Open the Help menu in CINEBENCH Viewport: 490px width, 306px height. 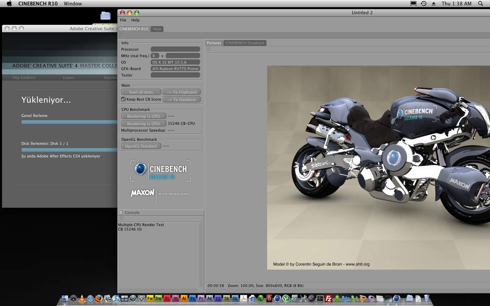pyautogui.click(x=135, y=20)
